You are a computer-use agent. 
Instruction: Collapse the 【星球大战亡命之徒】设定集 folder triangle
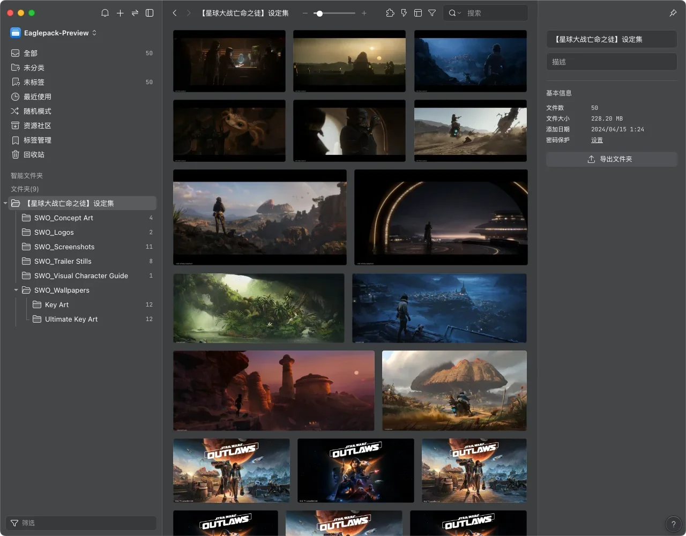click(5, 203)
